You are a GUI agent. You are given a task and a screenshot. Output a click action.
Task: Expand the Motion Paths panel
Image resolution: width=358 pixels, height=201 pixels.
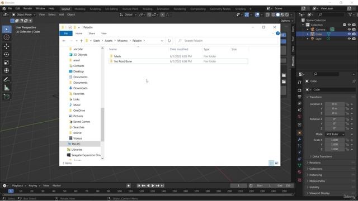coord(317,181)
